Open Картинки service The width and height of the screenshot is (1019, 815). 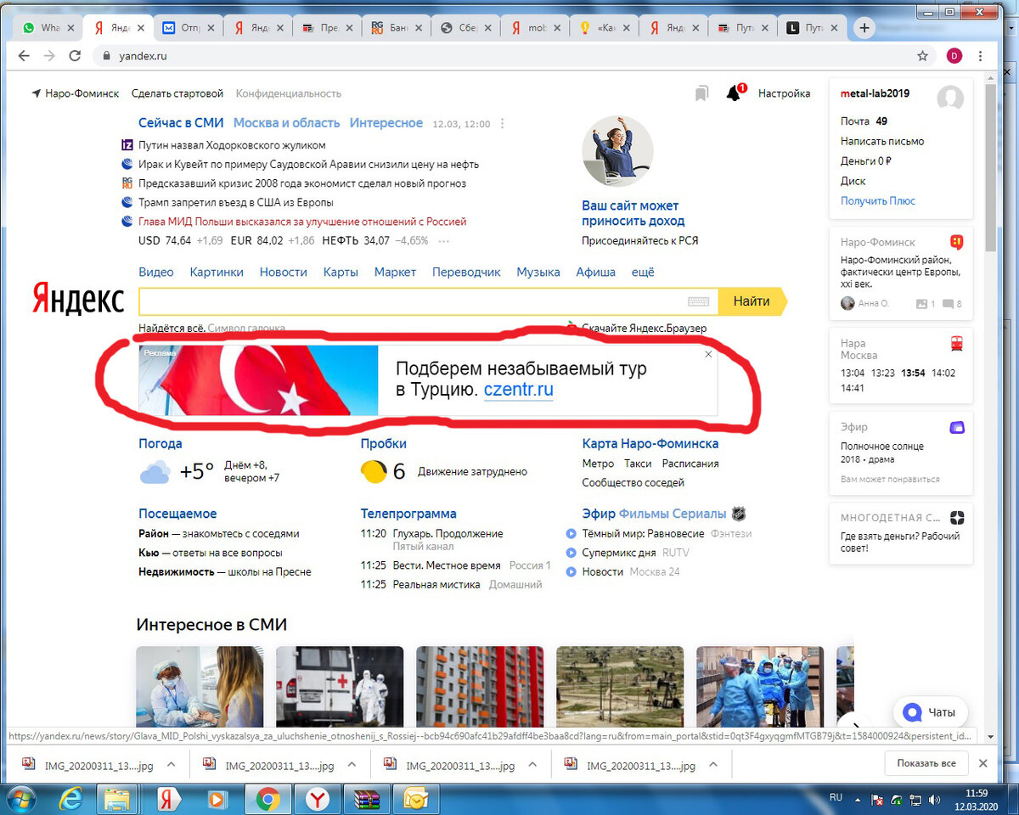point(217,272)
